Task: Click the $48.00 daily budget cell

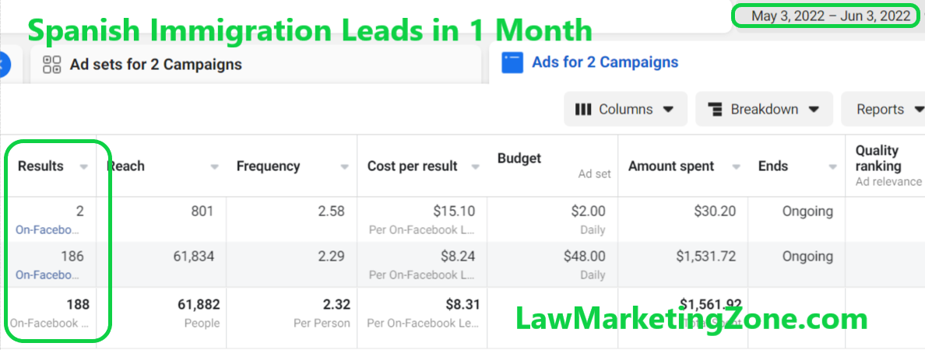Action: click(x=583, y=256)
